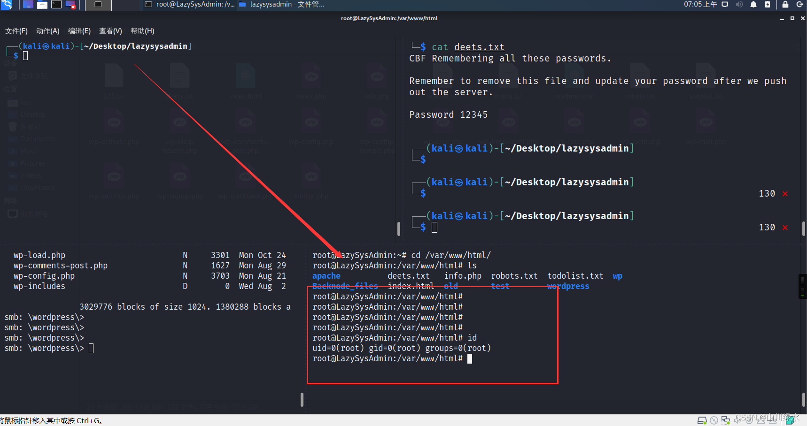Click the upper-right pane's active prompt cursor
The image size is (807, 426).
435,227
